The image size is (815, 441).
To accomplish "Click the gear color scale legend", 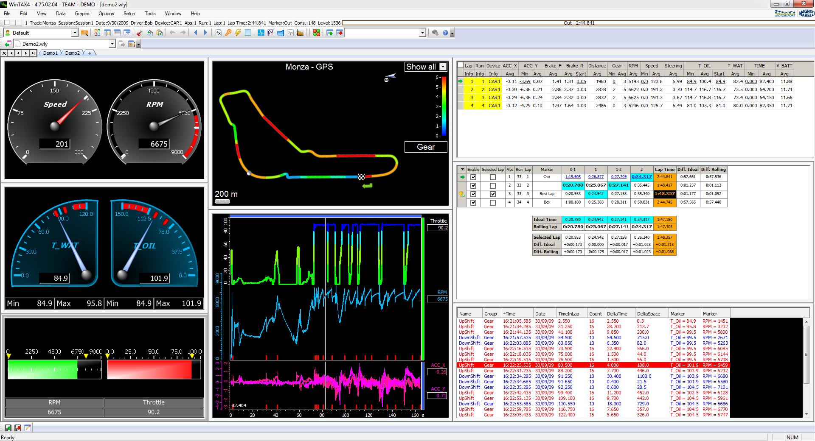I will click(x=444, y=106).
